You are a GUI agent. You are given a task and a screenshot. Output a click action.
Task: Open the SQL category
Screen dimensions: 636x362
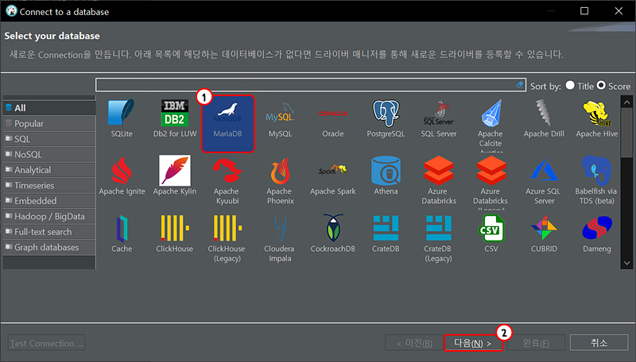point(49,139)
